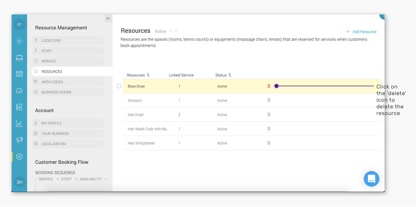Screen dimensions: 416x207
Task: Delete the Hair Wash Chair resource
Action: 269,129
